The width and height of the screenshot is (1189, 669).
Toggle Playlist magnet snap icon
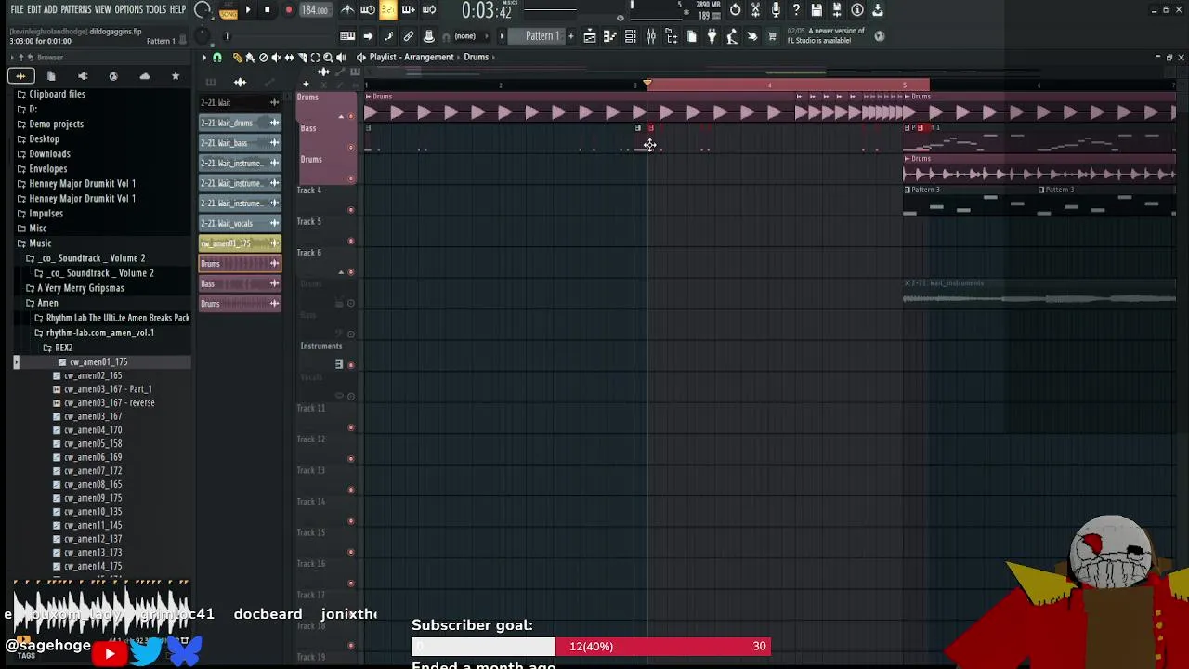(217, 58)
